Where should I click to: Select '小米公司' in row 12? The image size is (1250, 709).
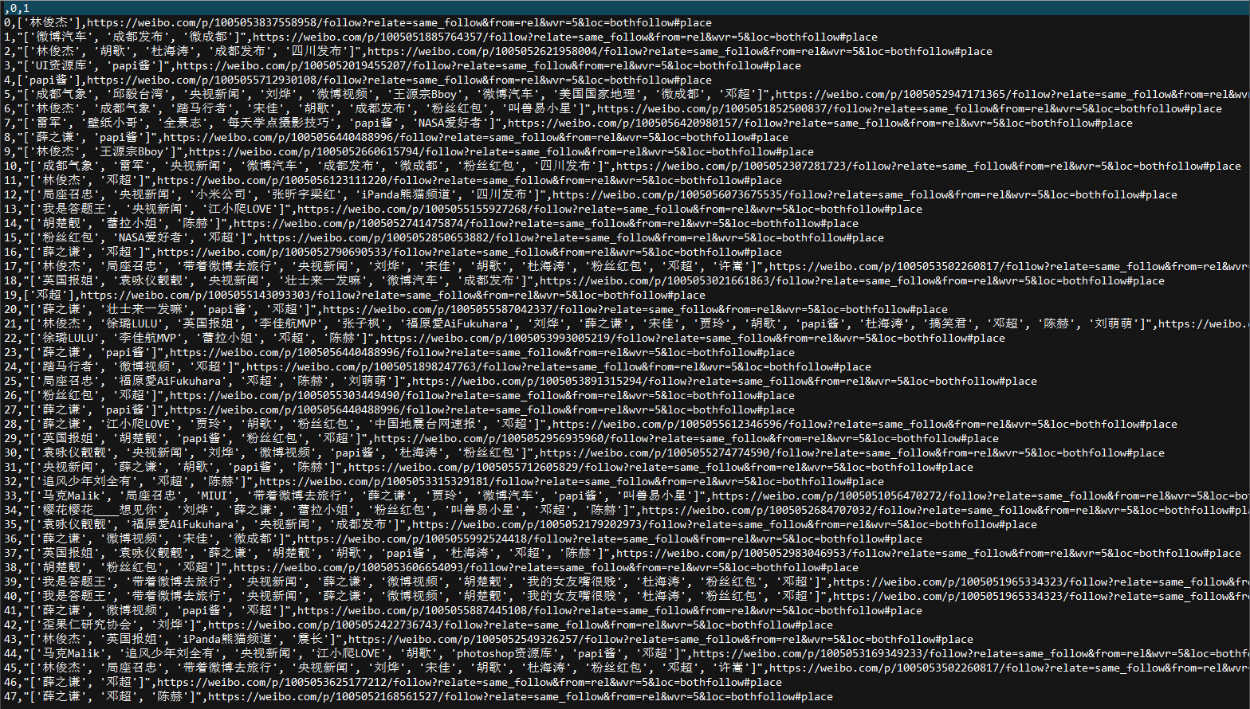[221, 194]
